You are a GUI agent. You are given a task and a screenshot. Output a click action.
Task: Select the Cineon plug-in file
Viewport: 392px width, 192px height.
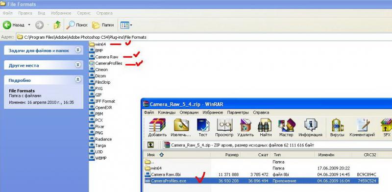(98, 70)
